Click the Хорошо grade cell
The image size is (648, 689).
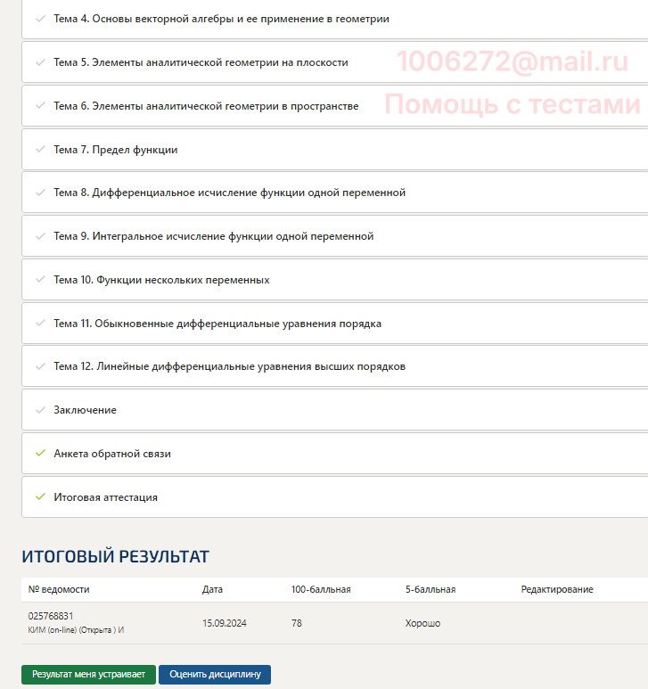[422, 623]
